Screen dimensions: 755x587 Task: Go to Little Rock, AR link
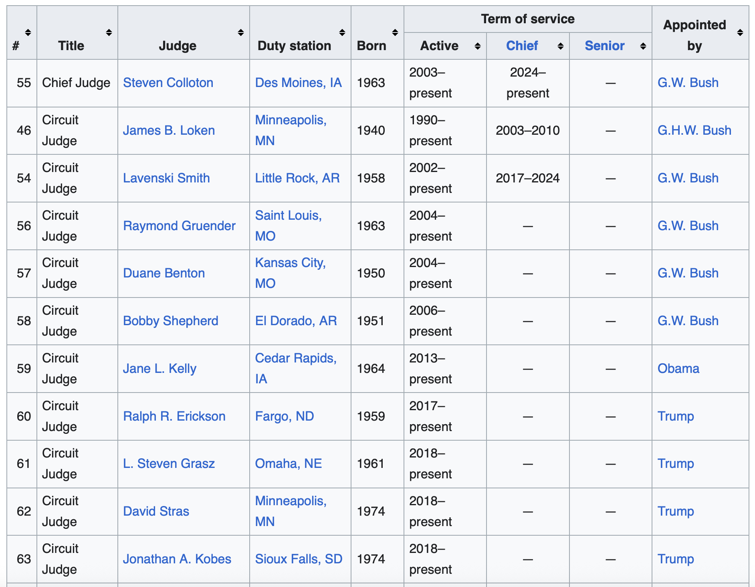point(297,178)
